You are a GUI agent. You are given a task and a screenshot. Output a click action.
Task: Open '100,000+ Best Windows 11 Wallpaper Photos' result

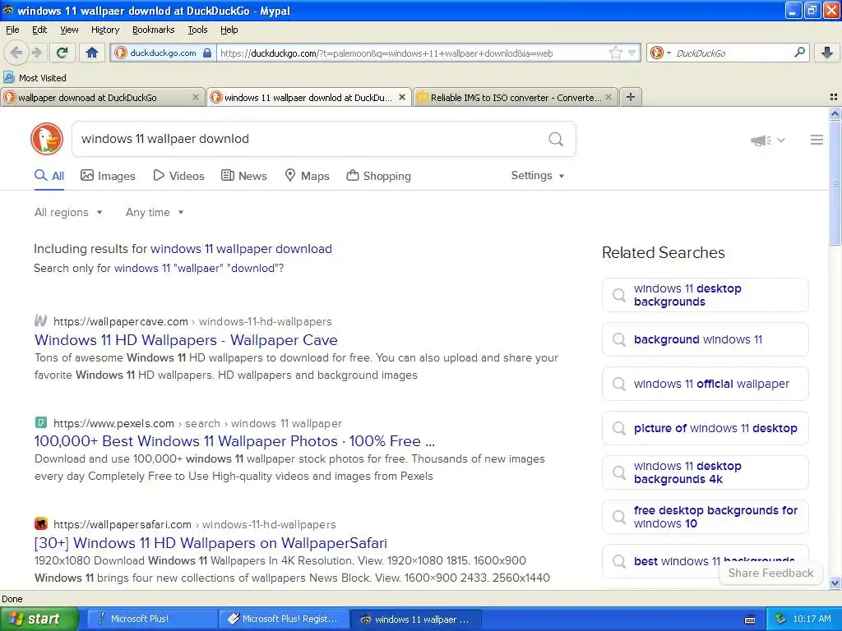tap(234, 441)
